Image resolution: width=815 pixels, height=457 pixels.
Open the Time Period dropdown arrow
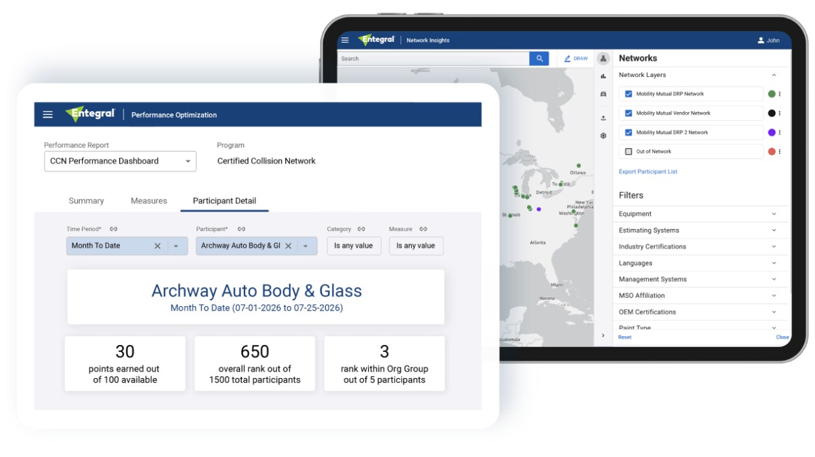(176, 246)
